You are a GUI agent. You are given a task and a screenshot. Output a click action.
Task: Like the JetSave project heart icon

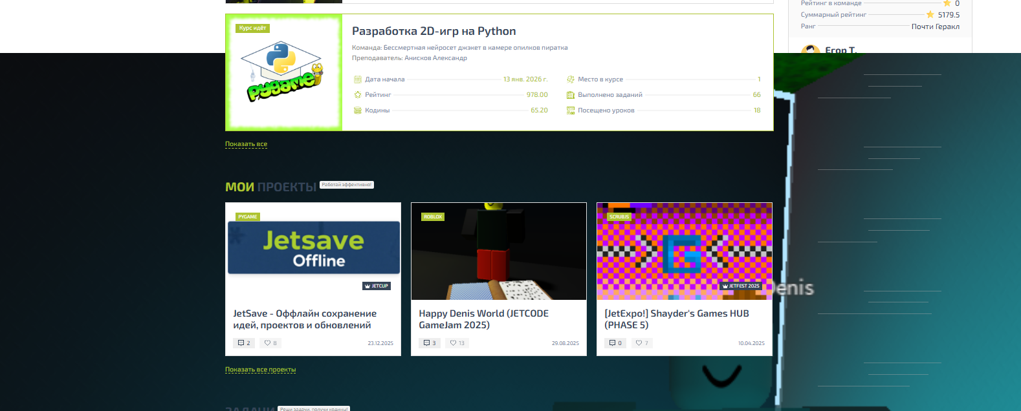coord(267,343)
